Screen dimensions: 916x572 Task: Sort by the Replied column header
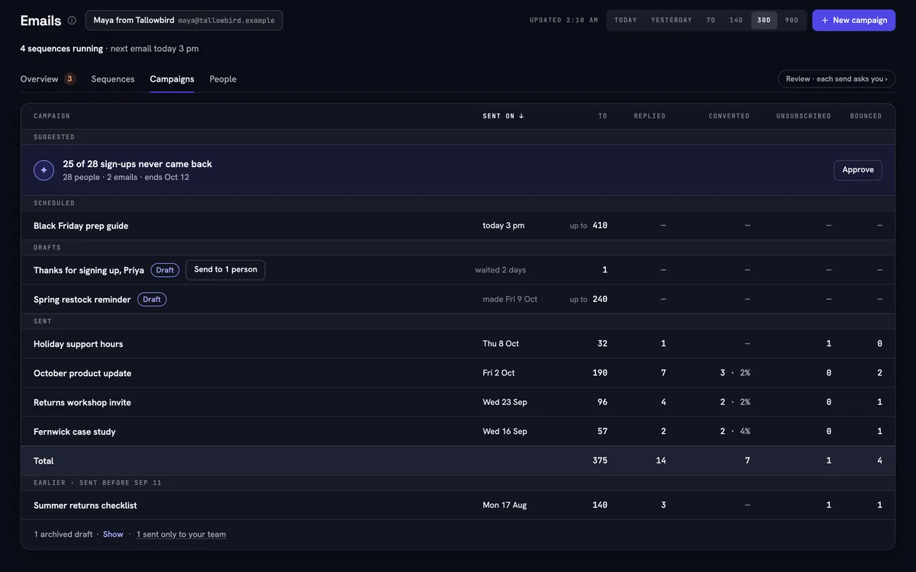coord(650,116)
